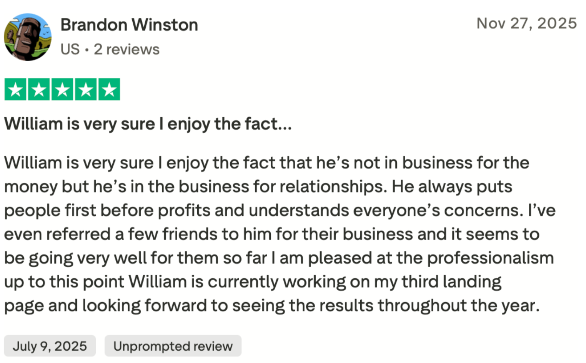Click the "2 reviews" count
This screenshot has width=586, height=363.
127,49
